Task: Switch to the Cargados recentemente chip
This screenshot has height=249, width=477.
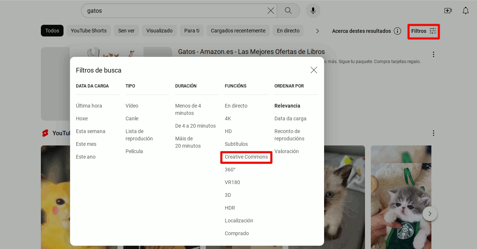Action: (238, 31)
